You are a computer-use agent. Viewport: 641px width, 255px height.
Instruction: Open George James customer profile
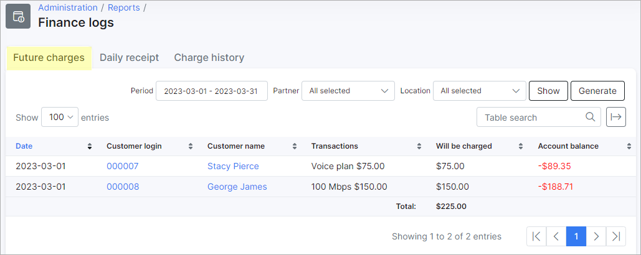[237, 187]
